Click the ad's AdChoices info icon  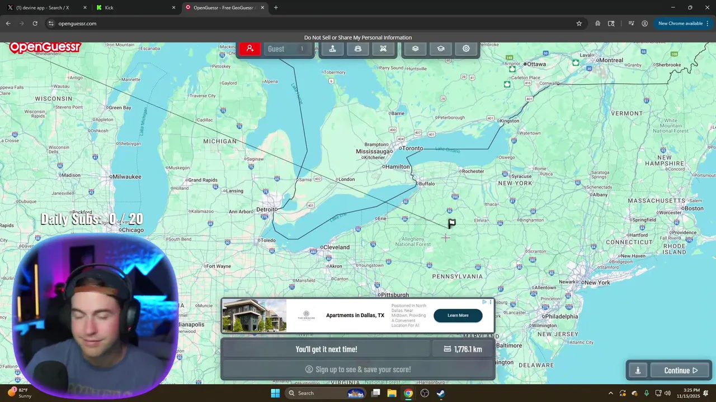[484, 302]
